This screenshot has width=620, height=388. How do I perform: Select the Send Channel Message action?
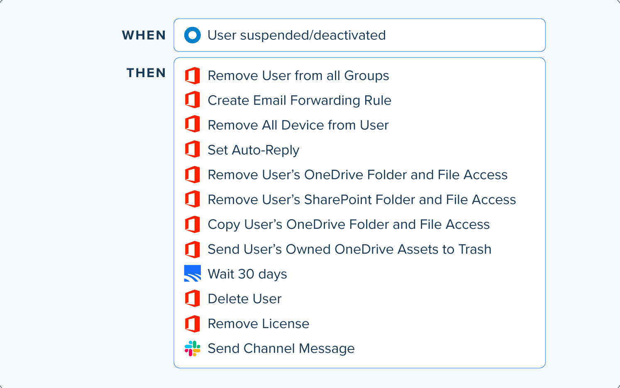click(x=281, y=349)
